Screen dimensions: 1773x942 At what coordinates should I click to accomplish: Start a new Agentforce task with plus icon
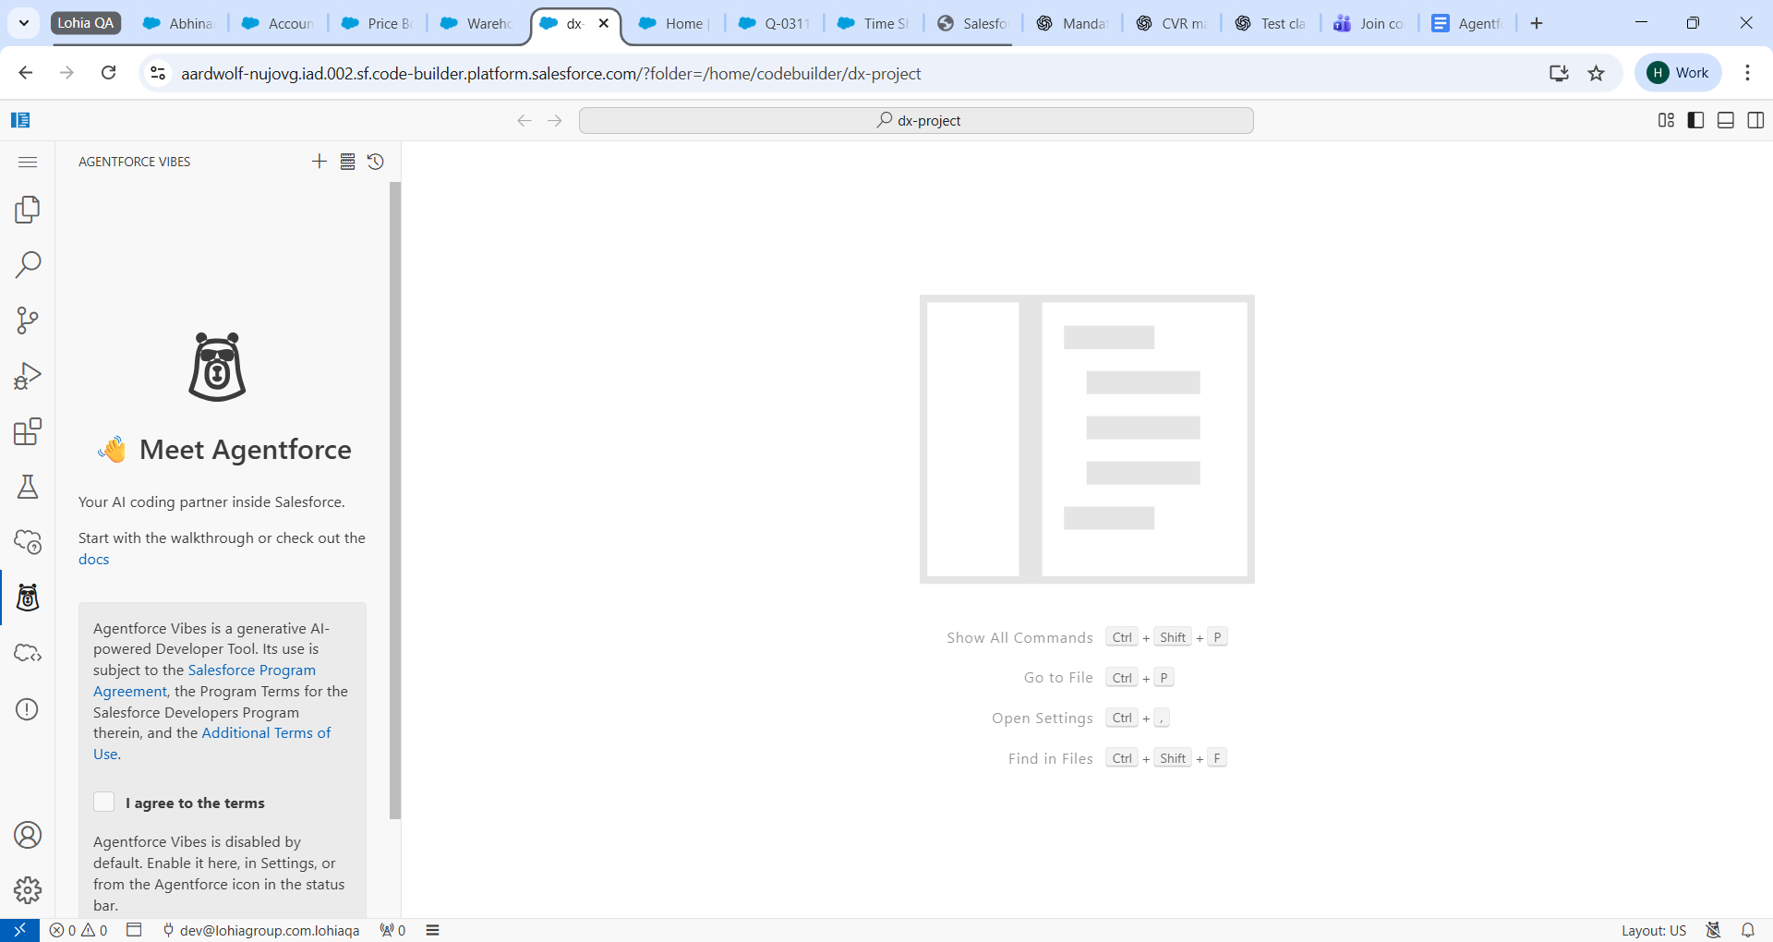point(320,162)
